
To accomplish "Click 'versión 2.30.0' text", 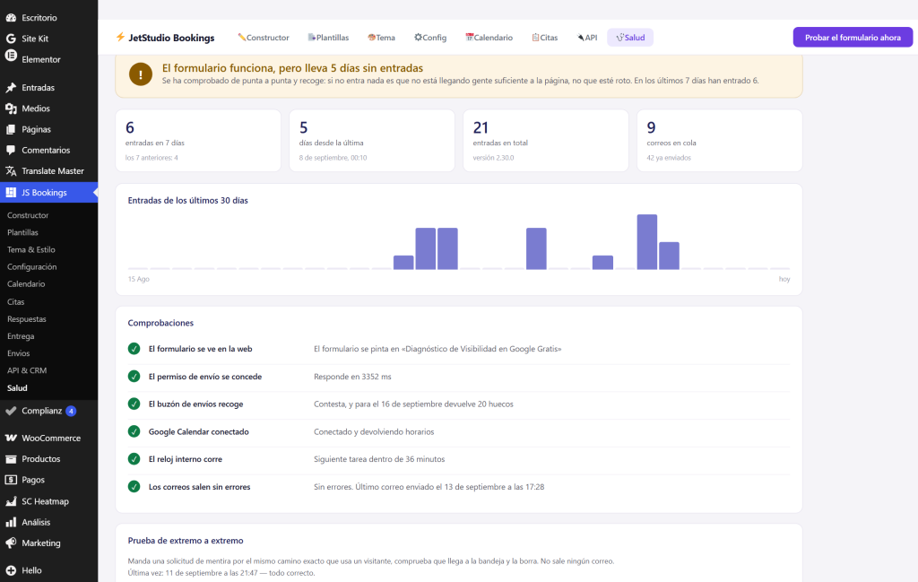I will [494, 158].
